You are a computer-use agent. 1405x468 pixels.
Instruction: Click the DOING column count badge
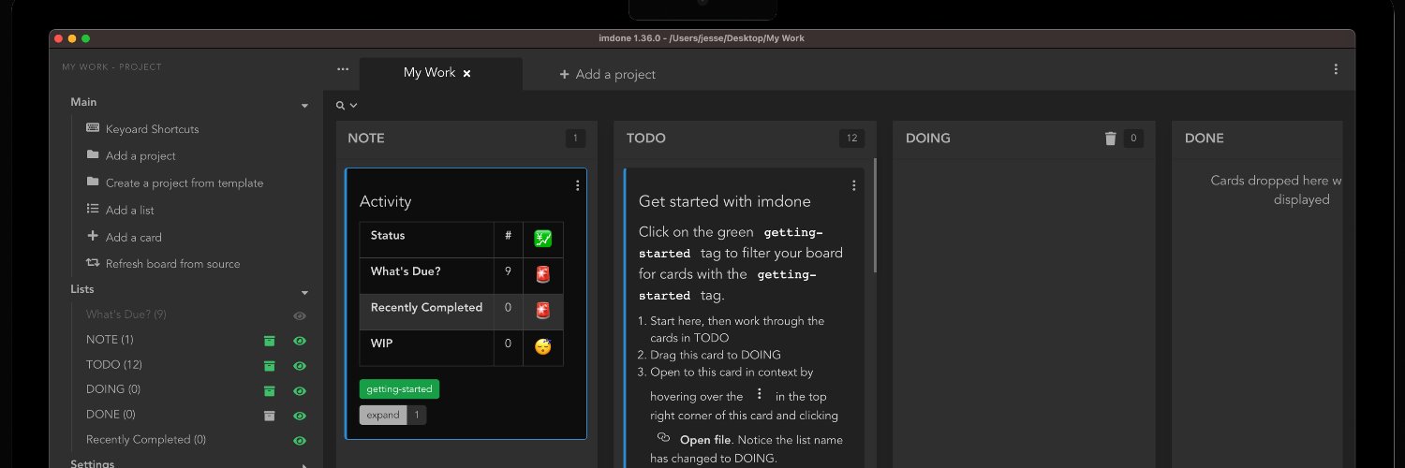(1133, 139)
